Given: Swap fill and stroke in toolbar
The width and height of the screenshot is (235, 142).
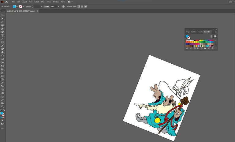Looking at the screenshot, I should [x=4, y=110].
